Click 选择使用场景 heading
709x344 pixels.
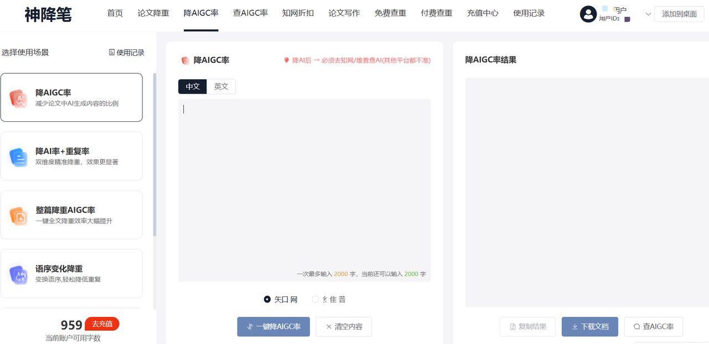pyautogui.click(x=25, y=53)
